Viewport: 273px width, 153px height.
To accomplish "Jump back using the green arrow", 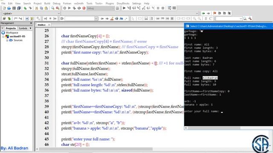I will click(203, 13).
